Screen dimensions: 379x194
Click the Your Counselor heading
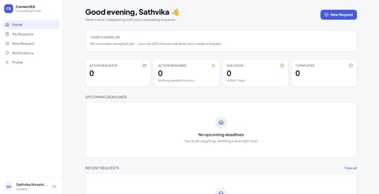click(x=105, y=37)
